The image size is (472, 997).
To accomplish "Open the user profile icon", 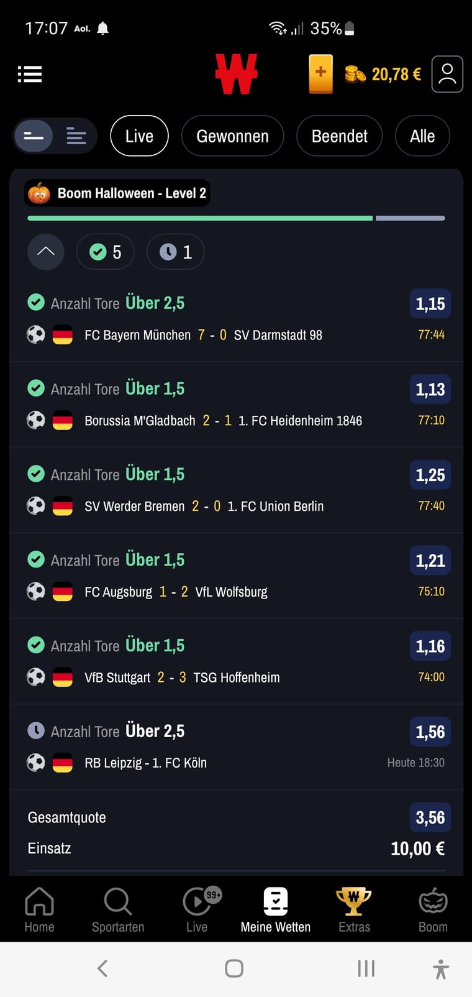I will click(447, 75).
